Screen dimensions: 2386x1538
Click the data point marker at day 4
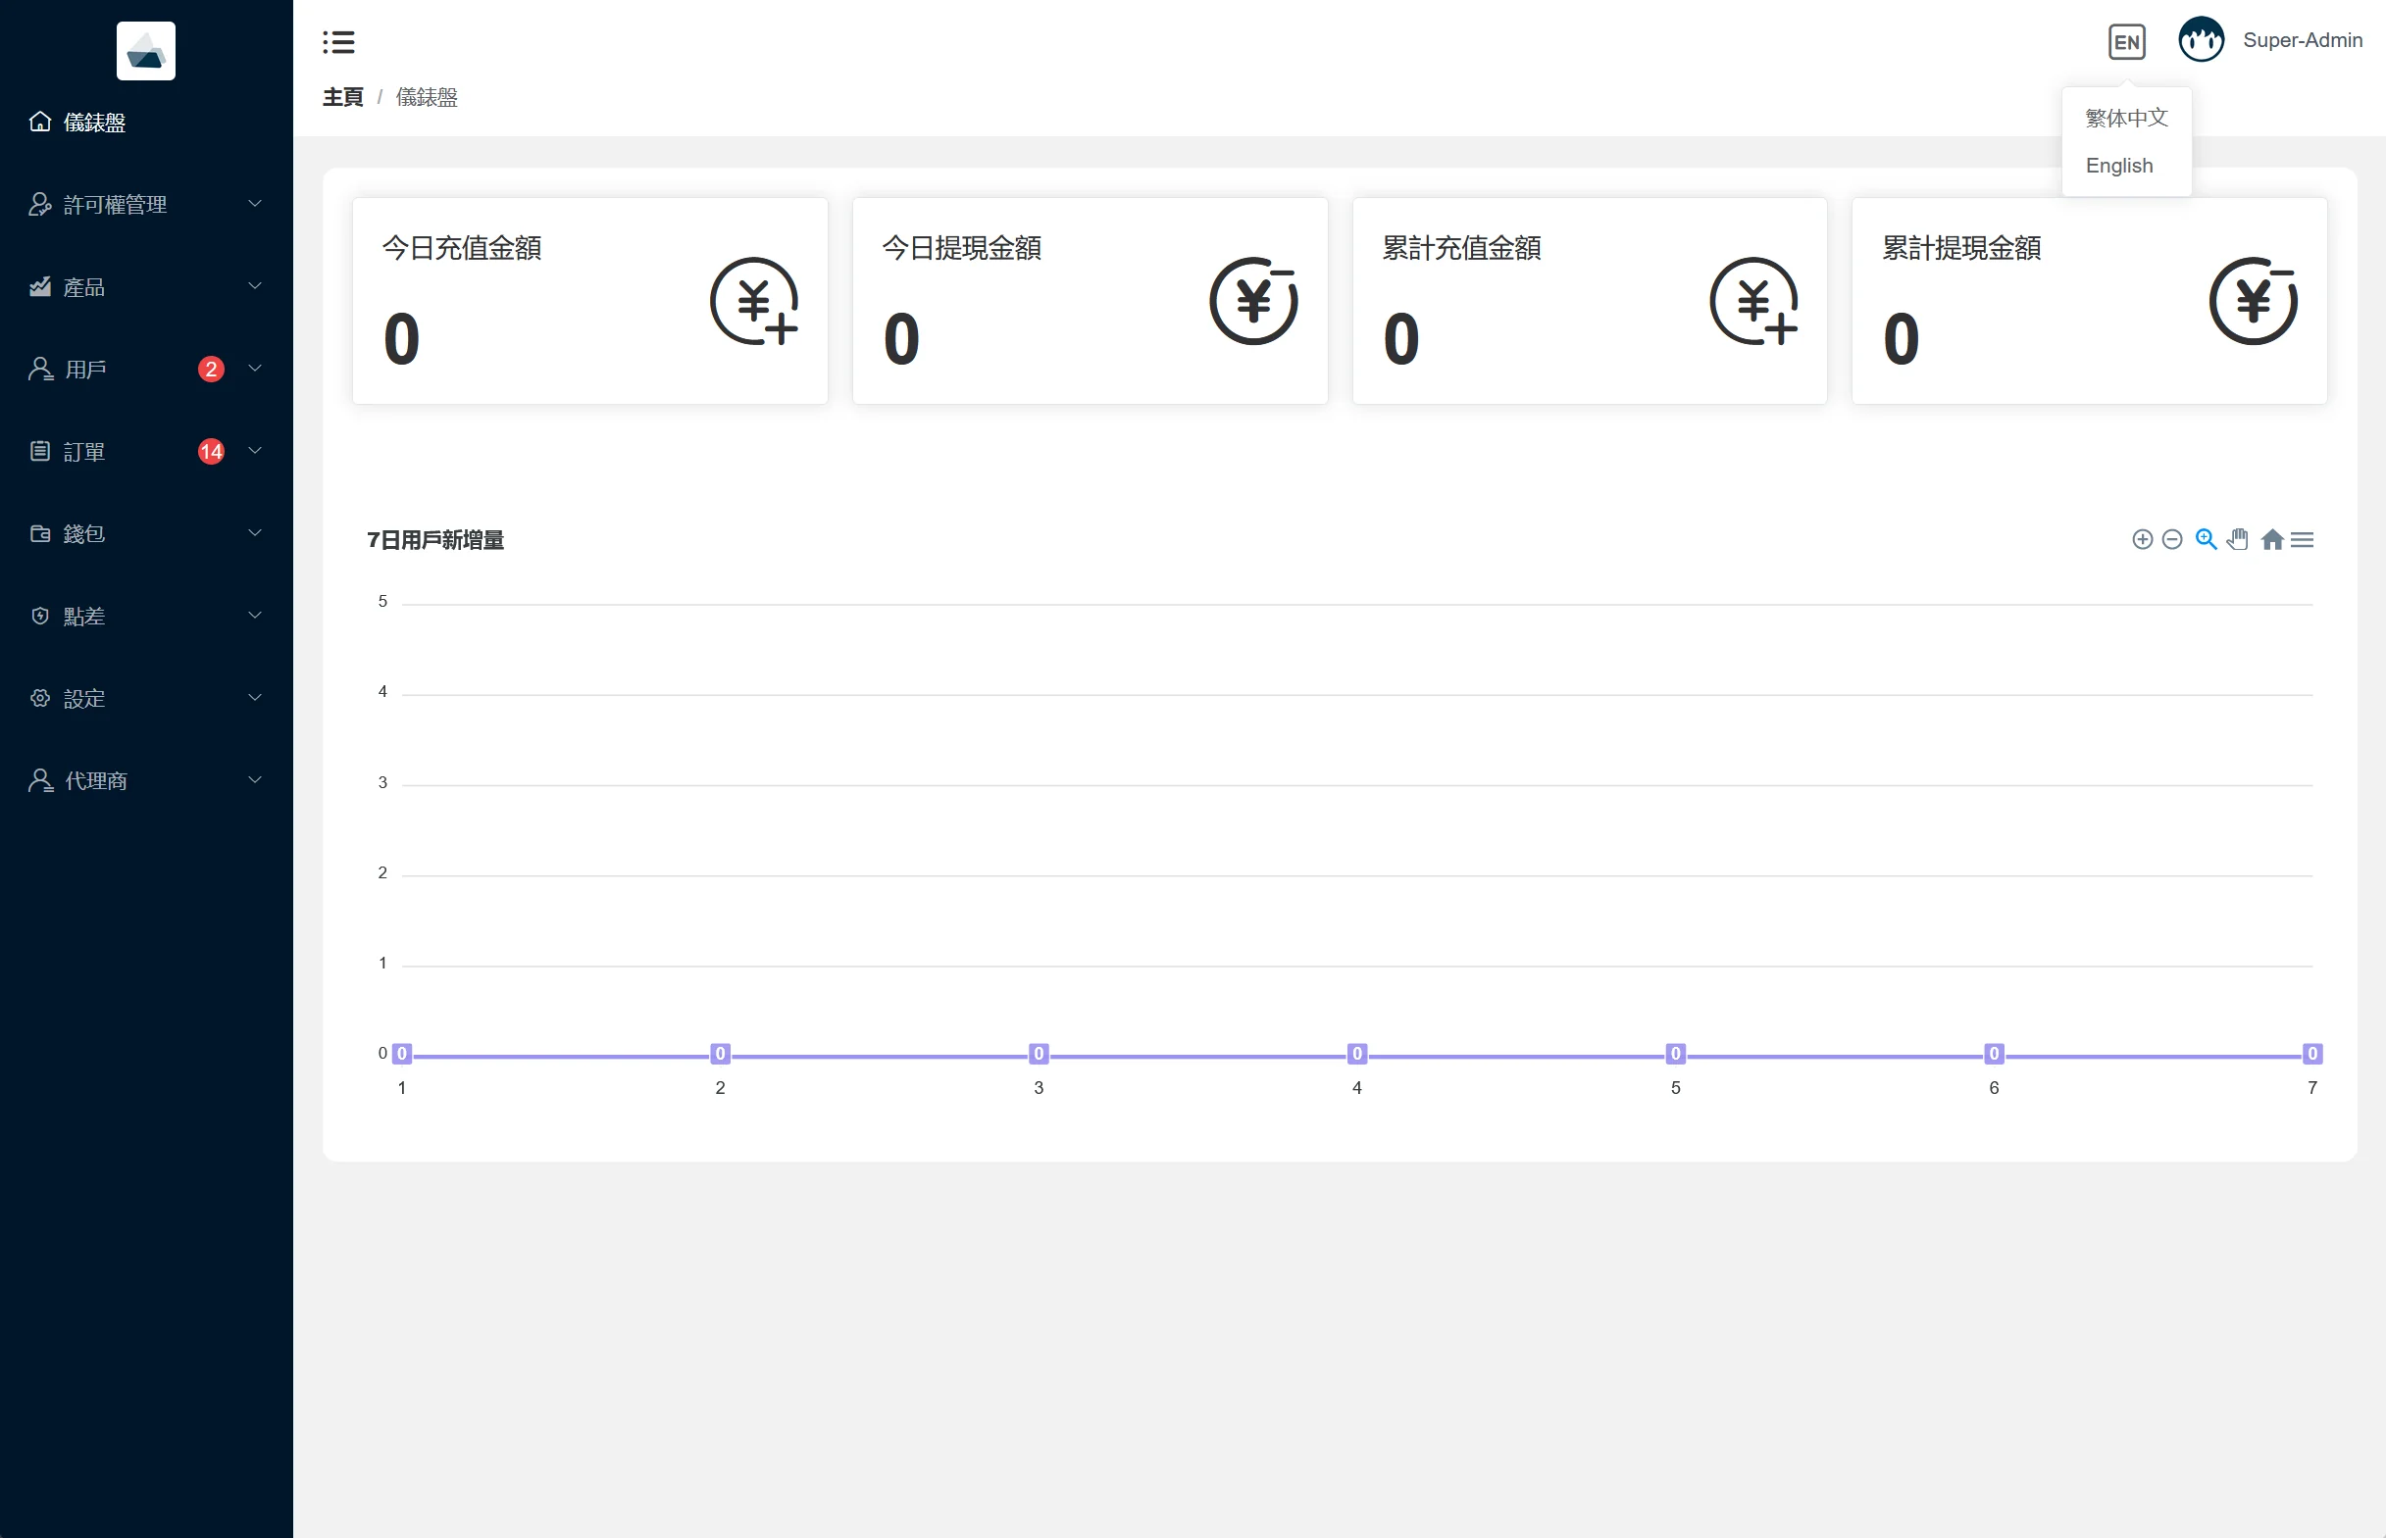coord(1356,1054)
